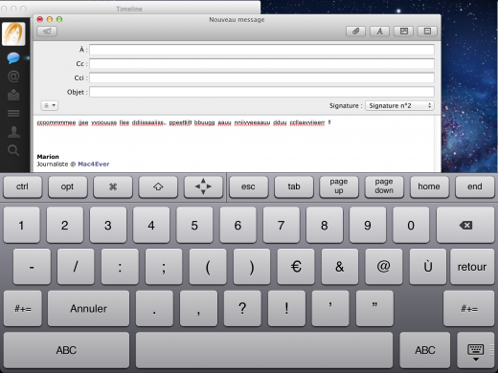Viewport: 498px width, 373px height.
Task: Tap the apostrophe key
Action: (x=330, y=308)
